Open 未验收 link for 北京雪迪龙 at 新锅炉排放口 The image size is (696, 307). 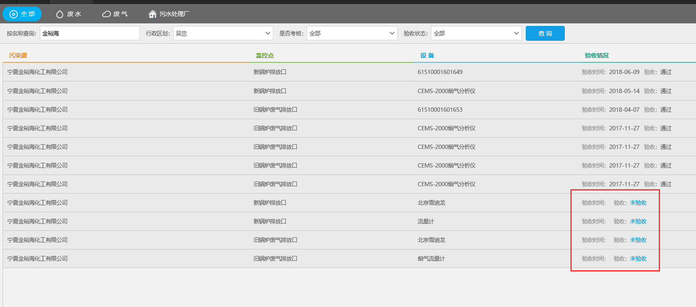(x=638, y=203)
